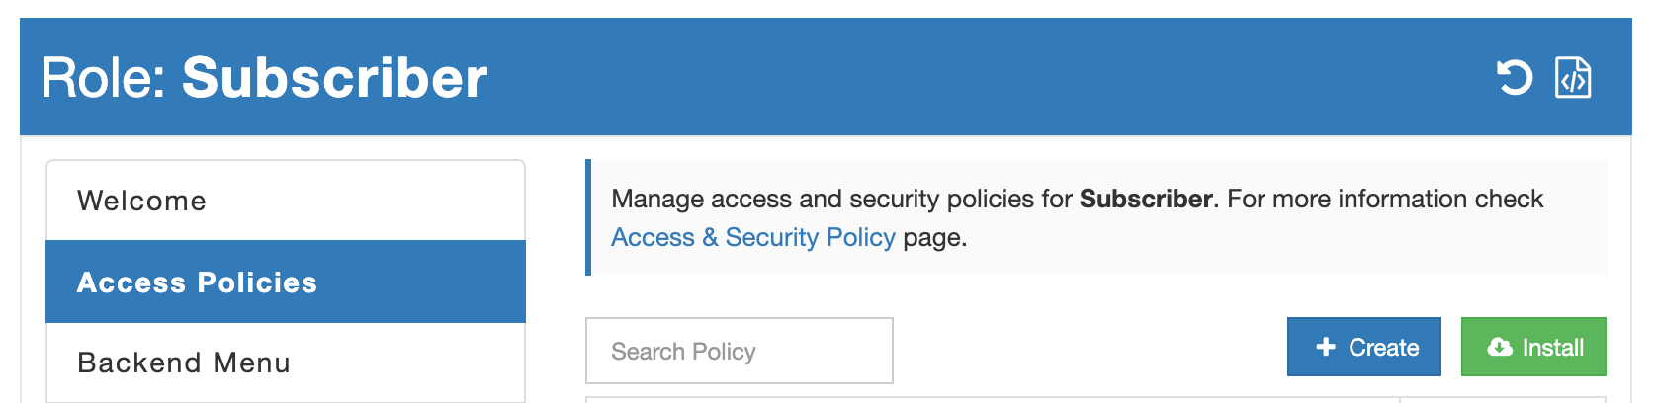
Task: Click the Role: Subscriber page heading
Action: pos(264,77)
